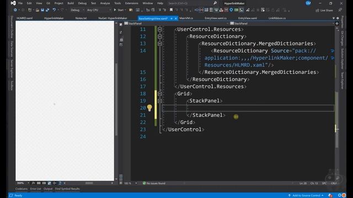Click the picture image icon in toolbar
This screenshot has width=353, height=198.
242,10
